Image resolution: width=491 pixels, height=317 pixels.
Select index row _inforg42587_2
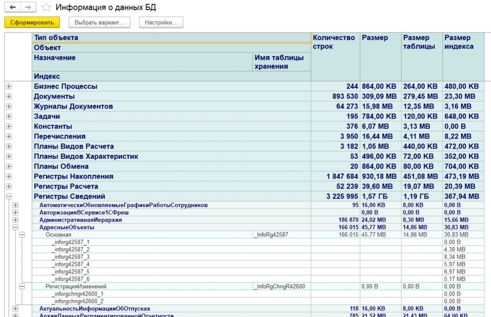pos(71,250)
